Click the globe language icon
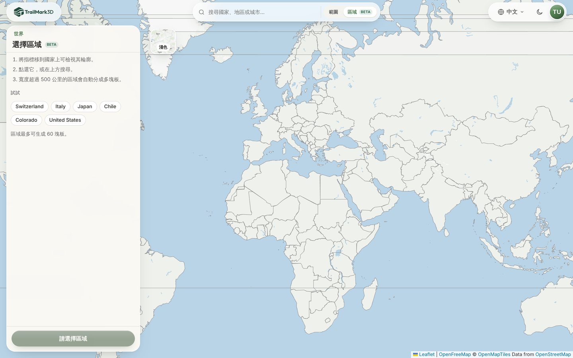The image size is (573, 358). point(501,12)
